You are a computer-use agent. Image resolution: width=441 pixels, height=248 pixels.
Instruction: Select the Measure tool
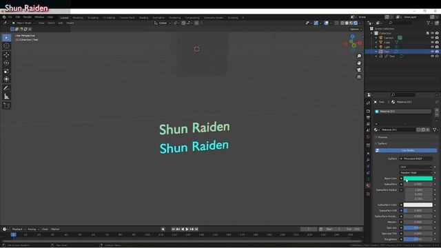click(x=6, y=96)
